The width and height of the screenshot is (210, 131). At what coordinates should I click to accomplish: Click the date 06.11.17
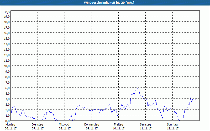point(11,128)
